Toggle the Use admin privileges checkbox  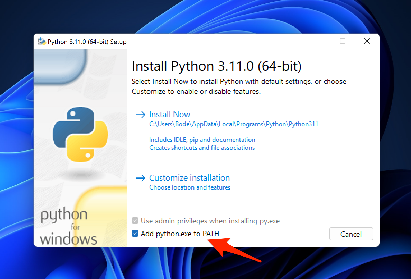pyautogui.click(x=135, y=221)
